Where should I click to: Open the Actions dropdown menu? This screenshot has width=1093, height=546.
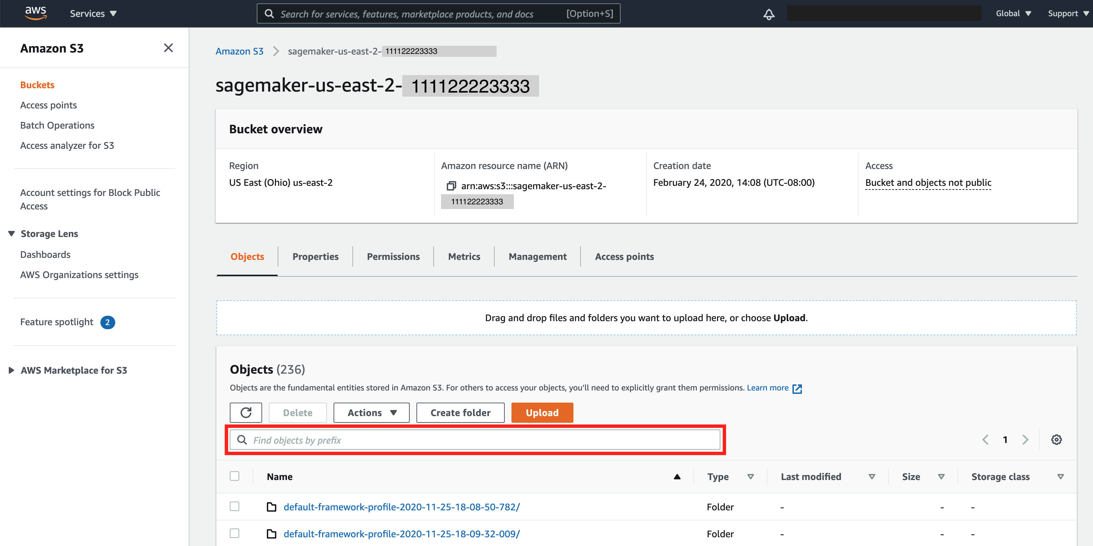(372, 412)
